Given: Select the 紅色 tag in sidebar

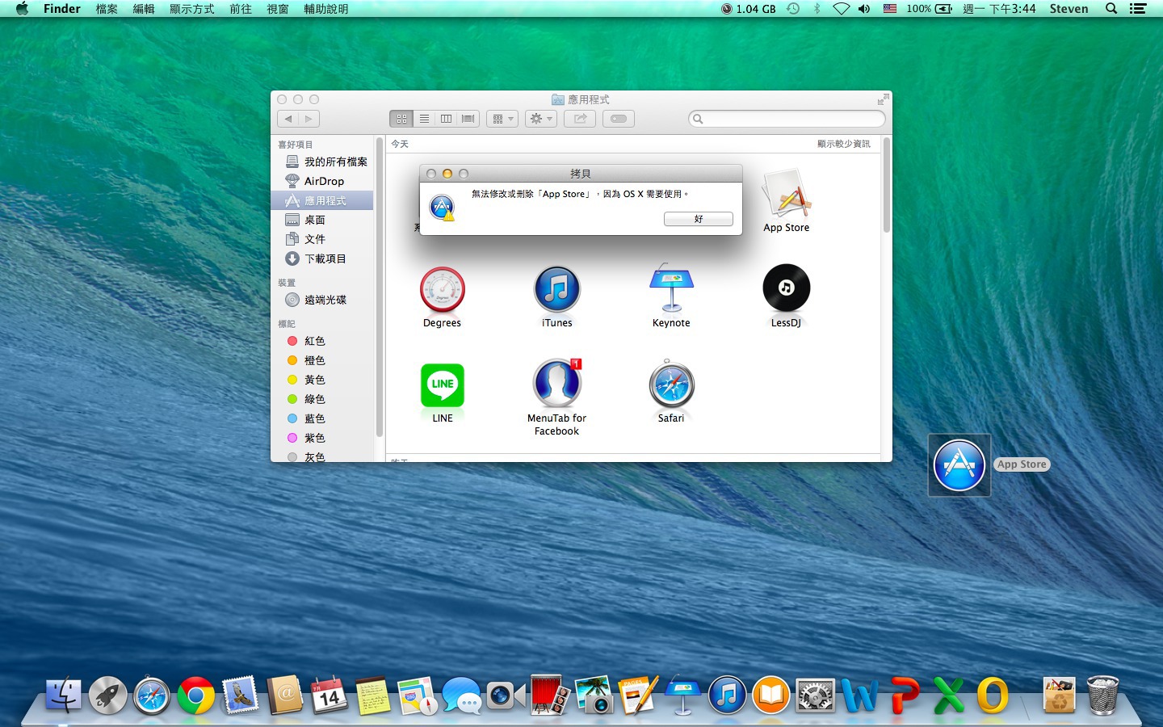Looking at the screenshot, I should (x=322, y=341).
